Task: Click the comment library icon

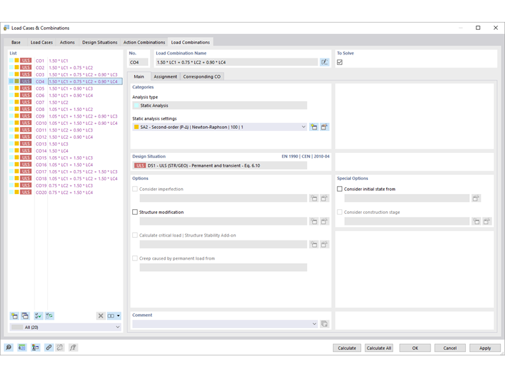Action: [324, 324]
